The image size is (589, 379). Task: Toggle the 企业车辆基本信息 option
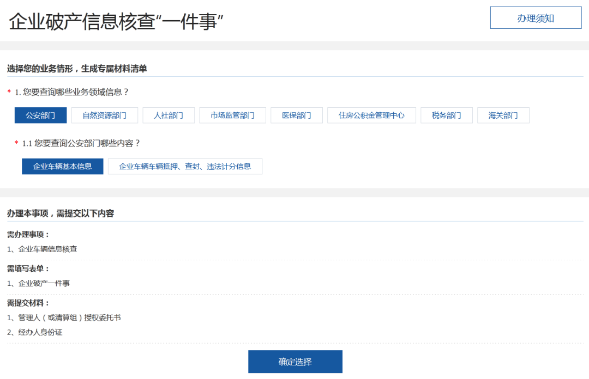[62, 166]
